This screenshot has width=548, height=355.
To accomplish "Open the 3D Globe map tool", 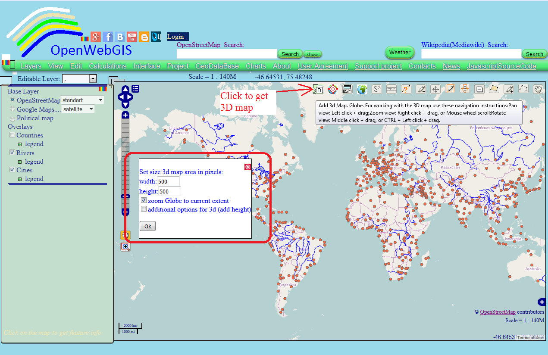I will pos(318,89).
